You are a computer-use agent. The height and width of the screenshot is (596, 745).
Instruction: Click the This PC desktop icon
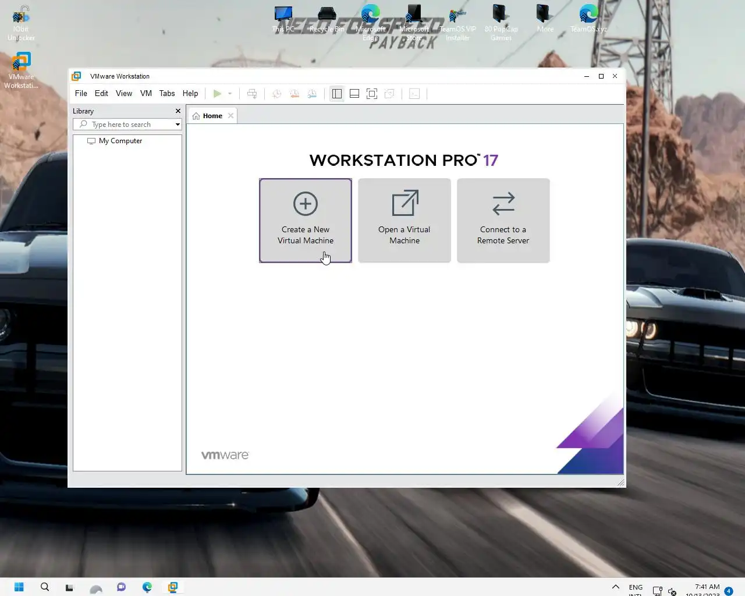click(283, 19)
